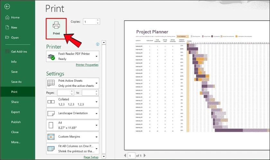
Task: Click the New document icon
Action: point(7,28)
